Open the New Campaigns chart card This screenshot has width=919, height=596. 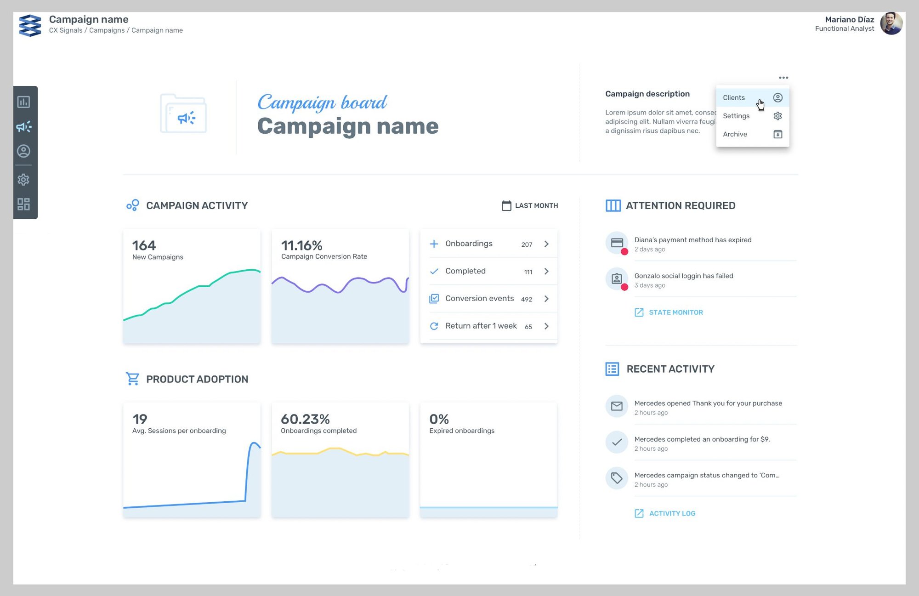click(192, 286)
